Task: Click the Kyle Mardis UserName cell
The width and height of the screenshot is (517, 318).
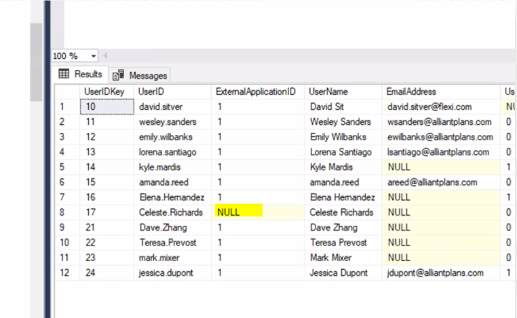Action: pos(343,167)
